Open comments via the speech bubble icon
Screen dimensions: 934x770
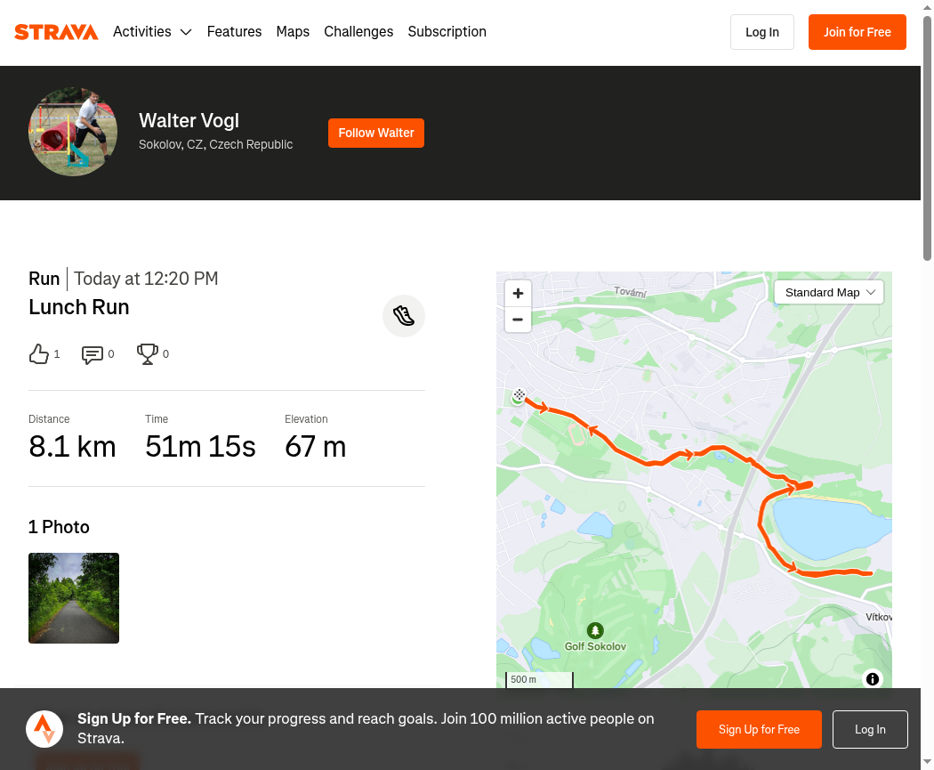coord(93,354)
